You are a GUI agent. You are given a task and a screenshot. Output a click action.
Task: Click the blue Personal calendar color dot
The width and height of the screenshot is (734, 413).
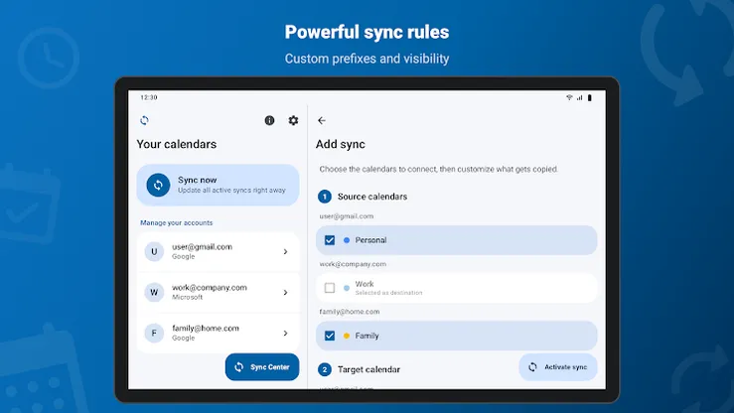(347, 240)
